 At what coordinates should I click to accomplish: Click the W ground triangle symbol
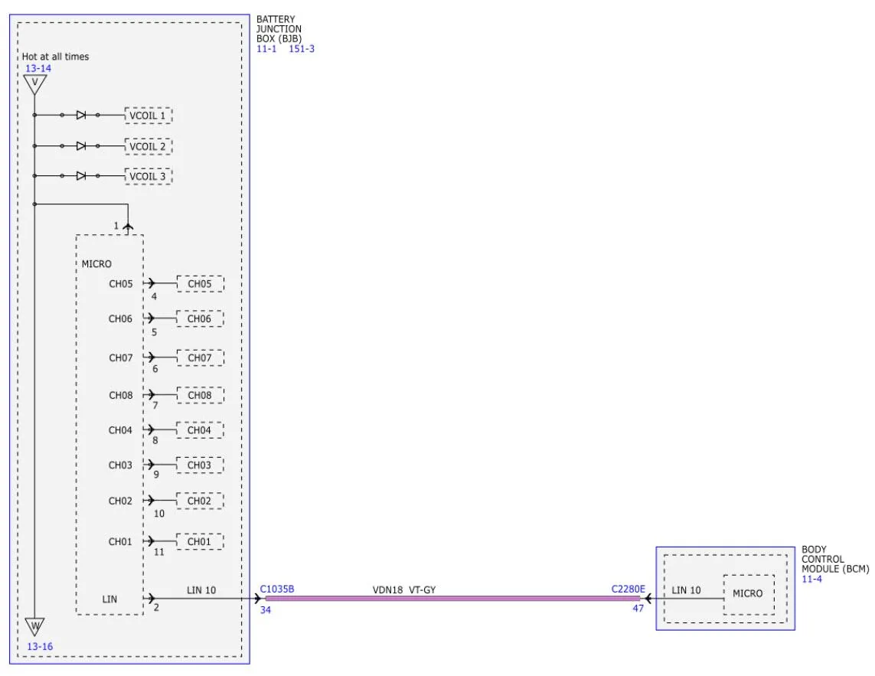(x=34, y=627)
